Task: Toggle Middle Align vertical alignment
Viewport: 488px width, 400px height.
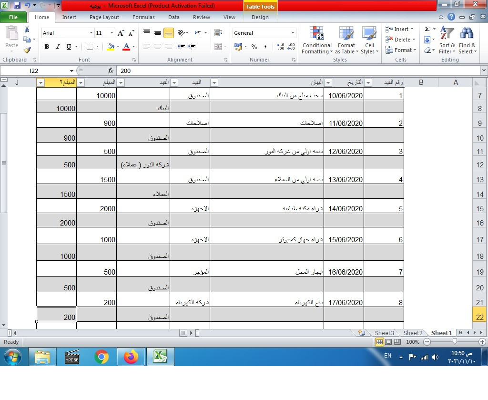Action: pyautogui.click(x=158, y=33)
